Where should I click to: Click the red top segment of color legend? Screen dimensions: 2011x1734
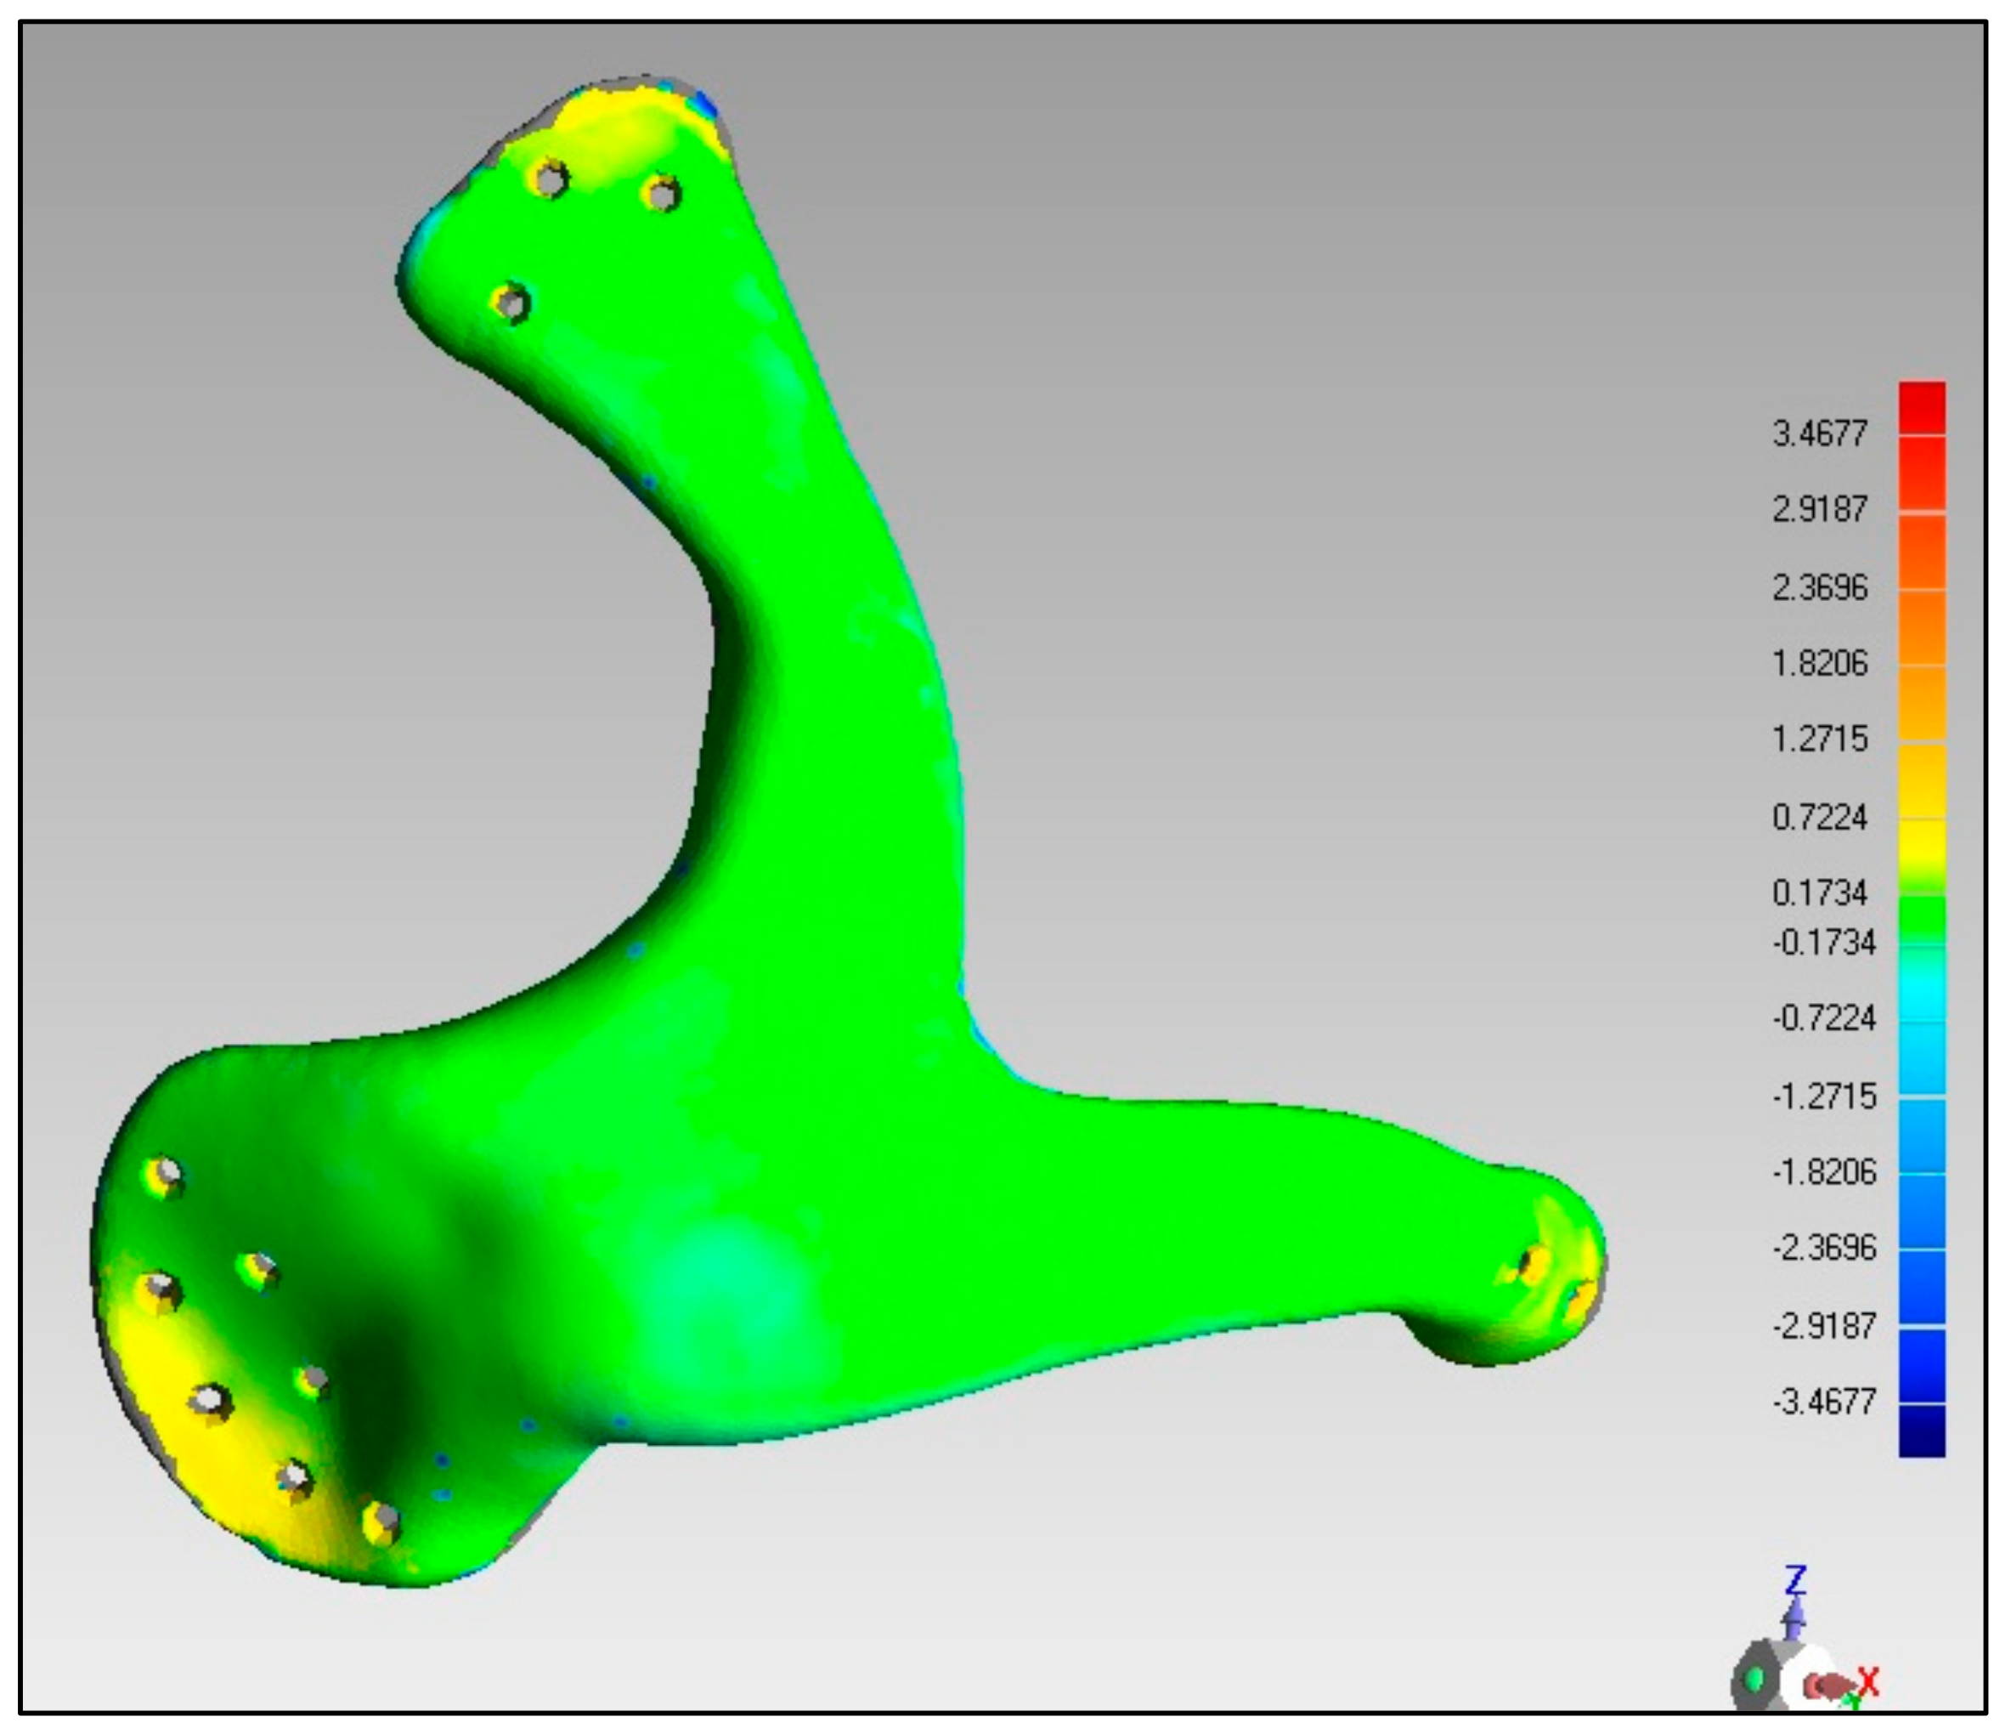(1922, 408)
